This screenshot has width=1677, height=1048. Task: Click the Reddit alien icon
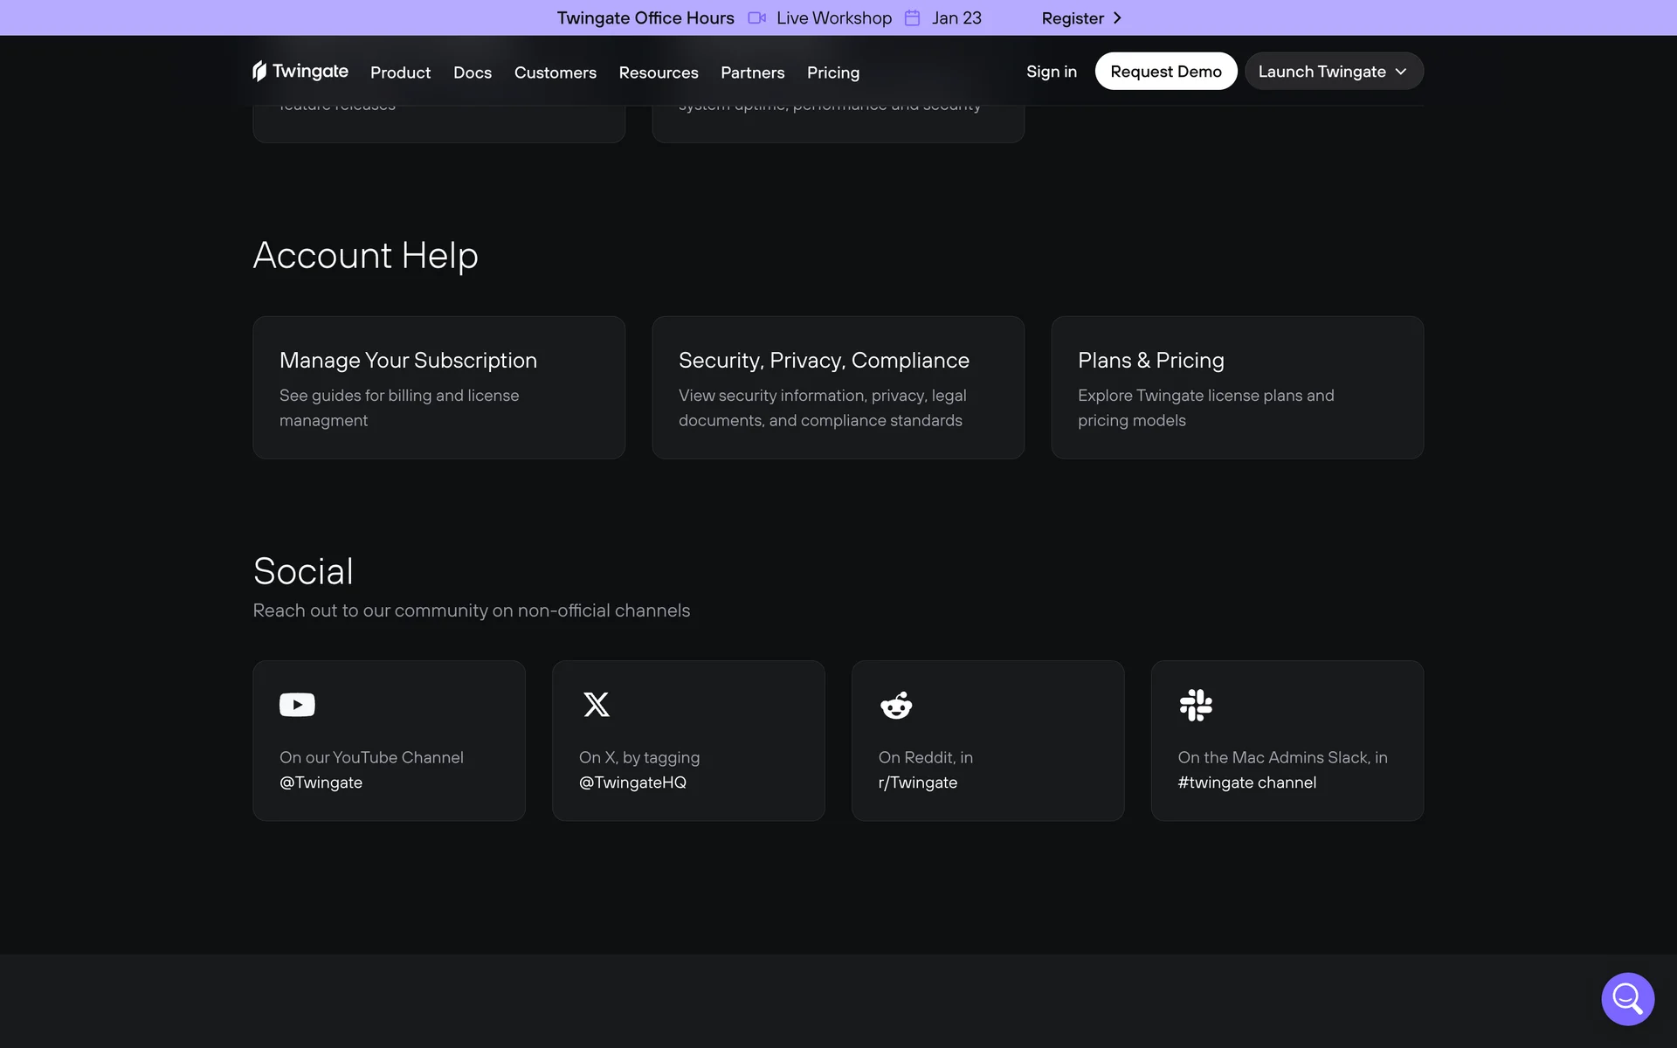click(896, 705)
